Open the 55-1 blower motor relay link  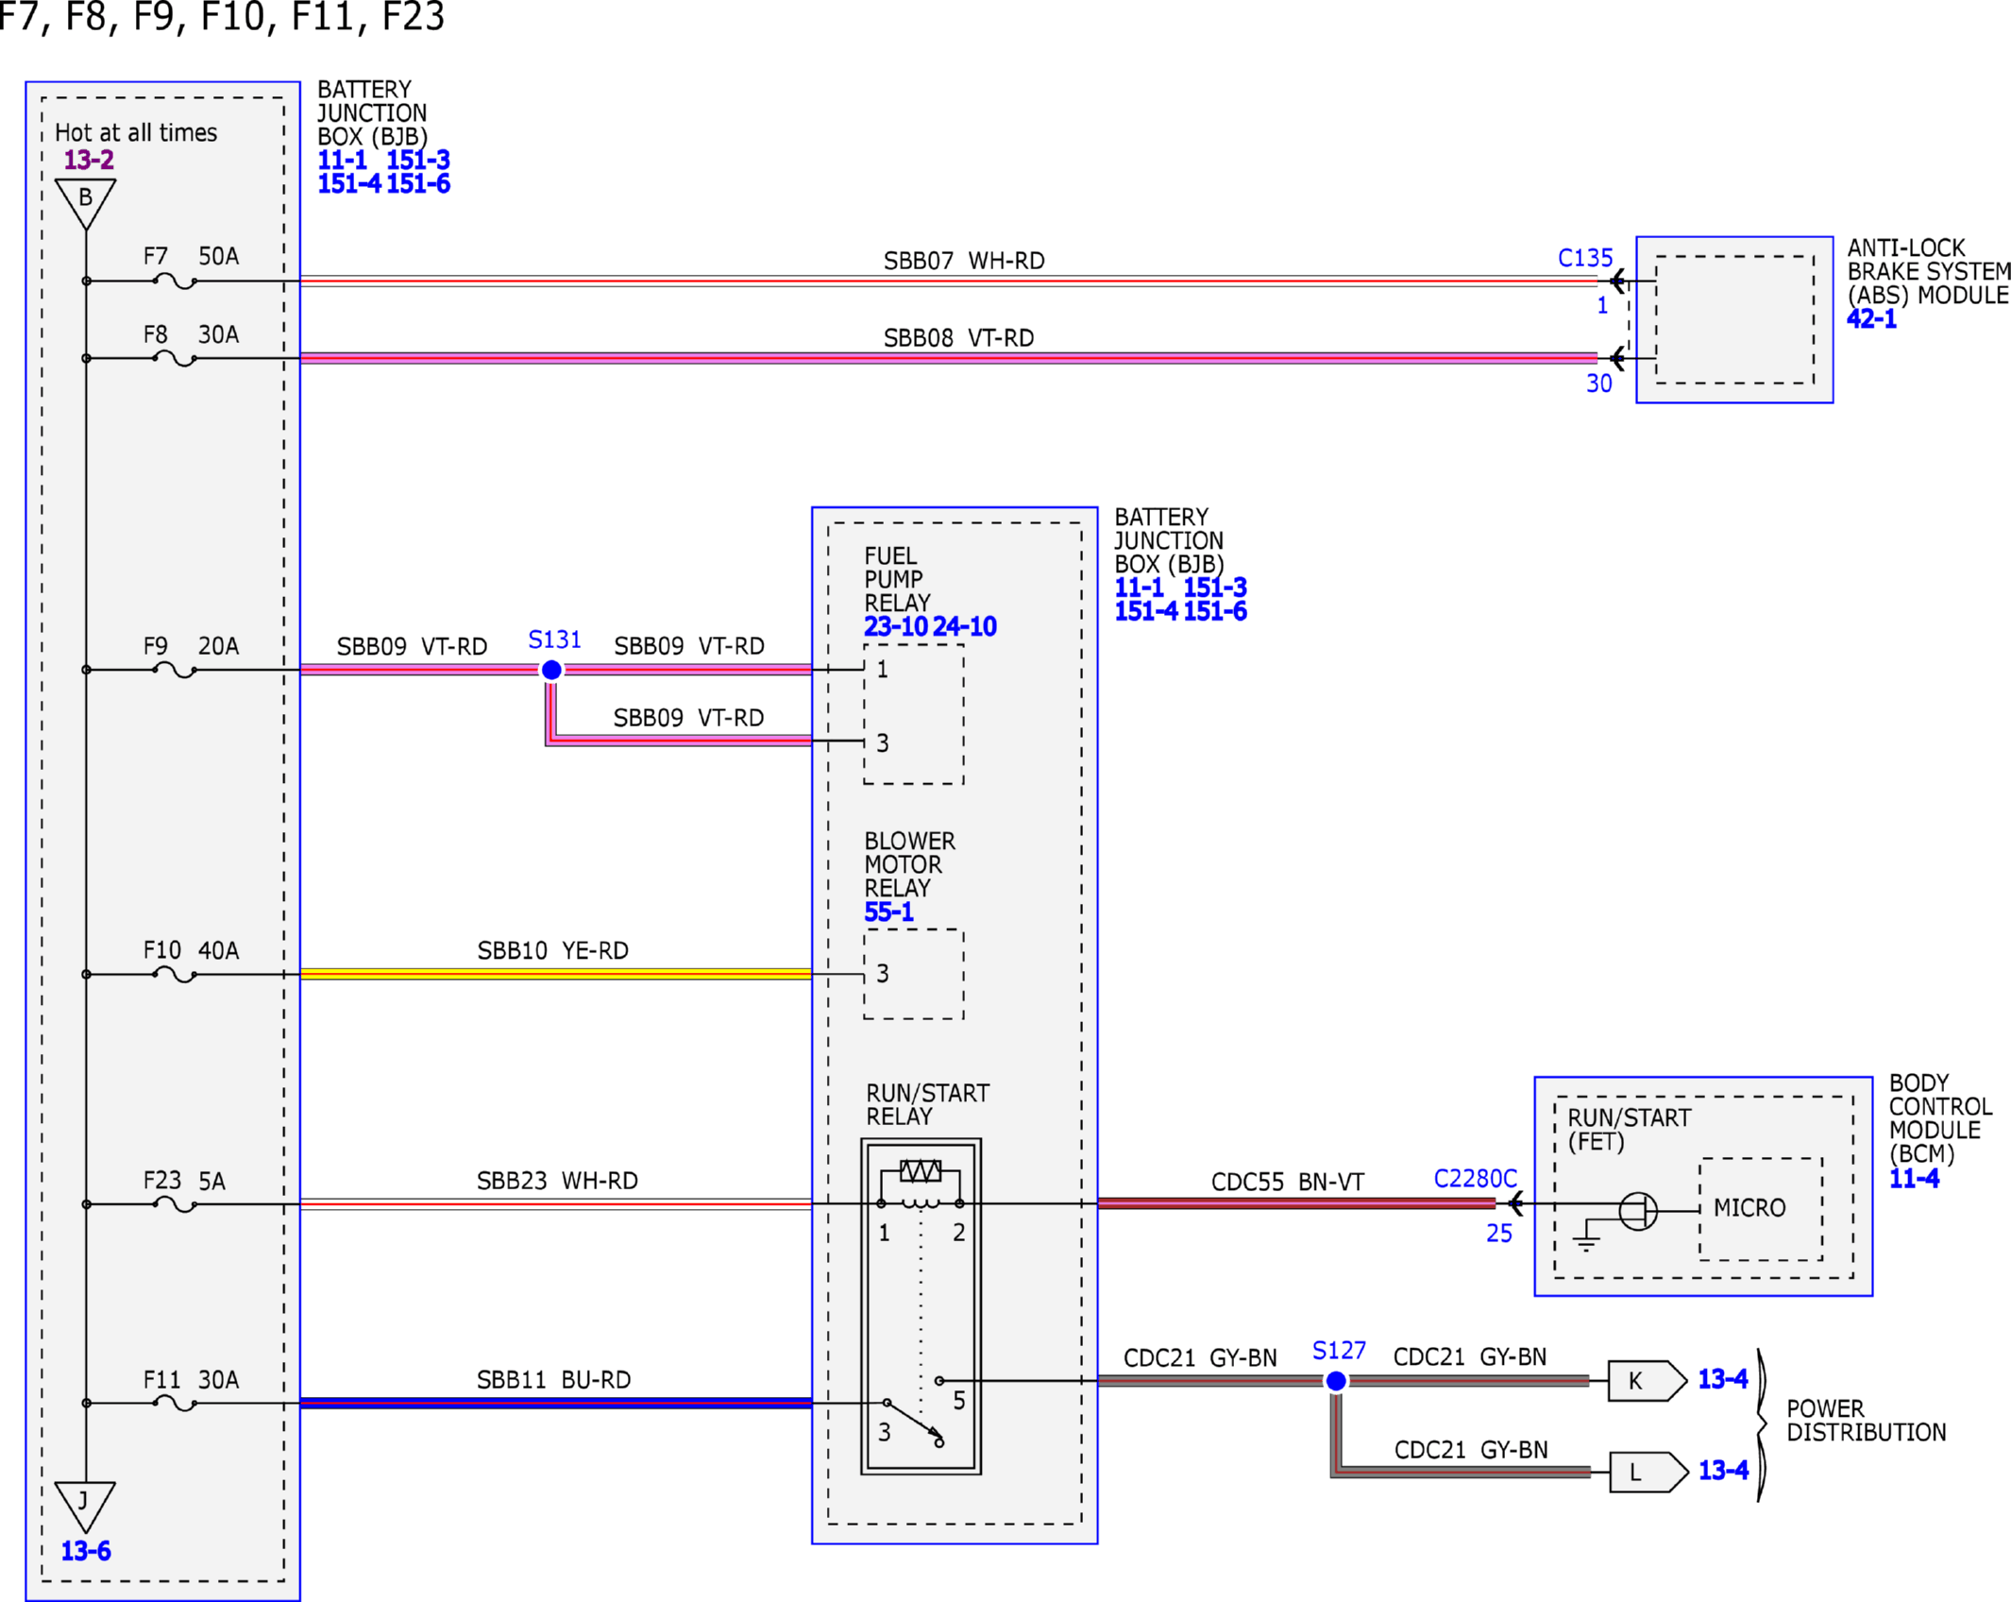(888, 912)
